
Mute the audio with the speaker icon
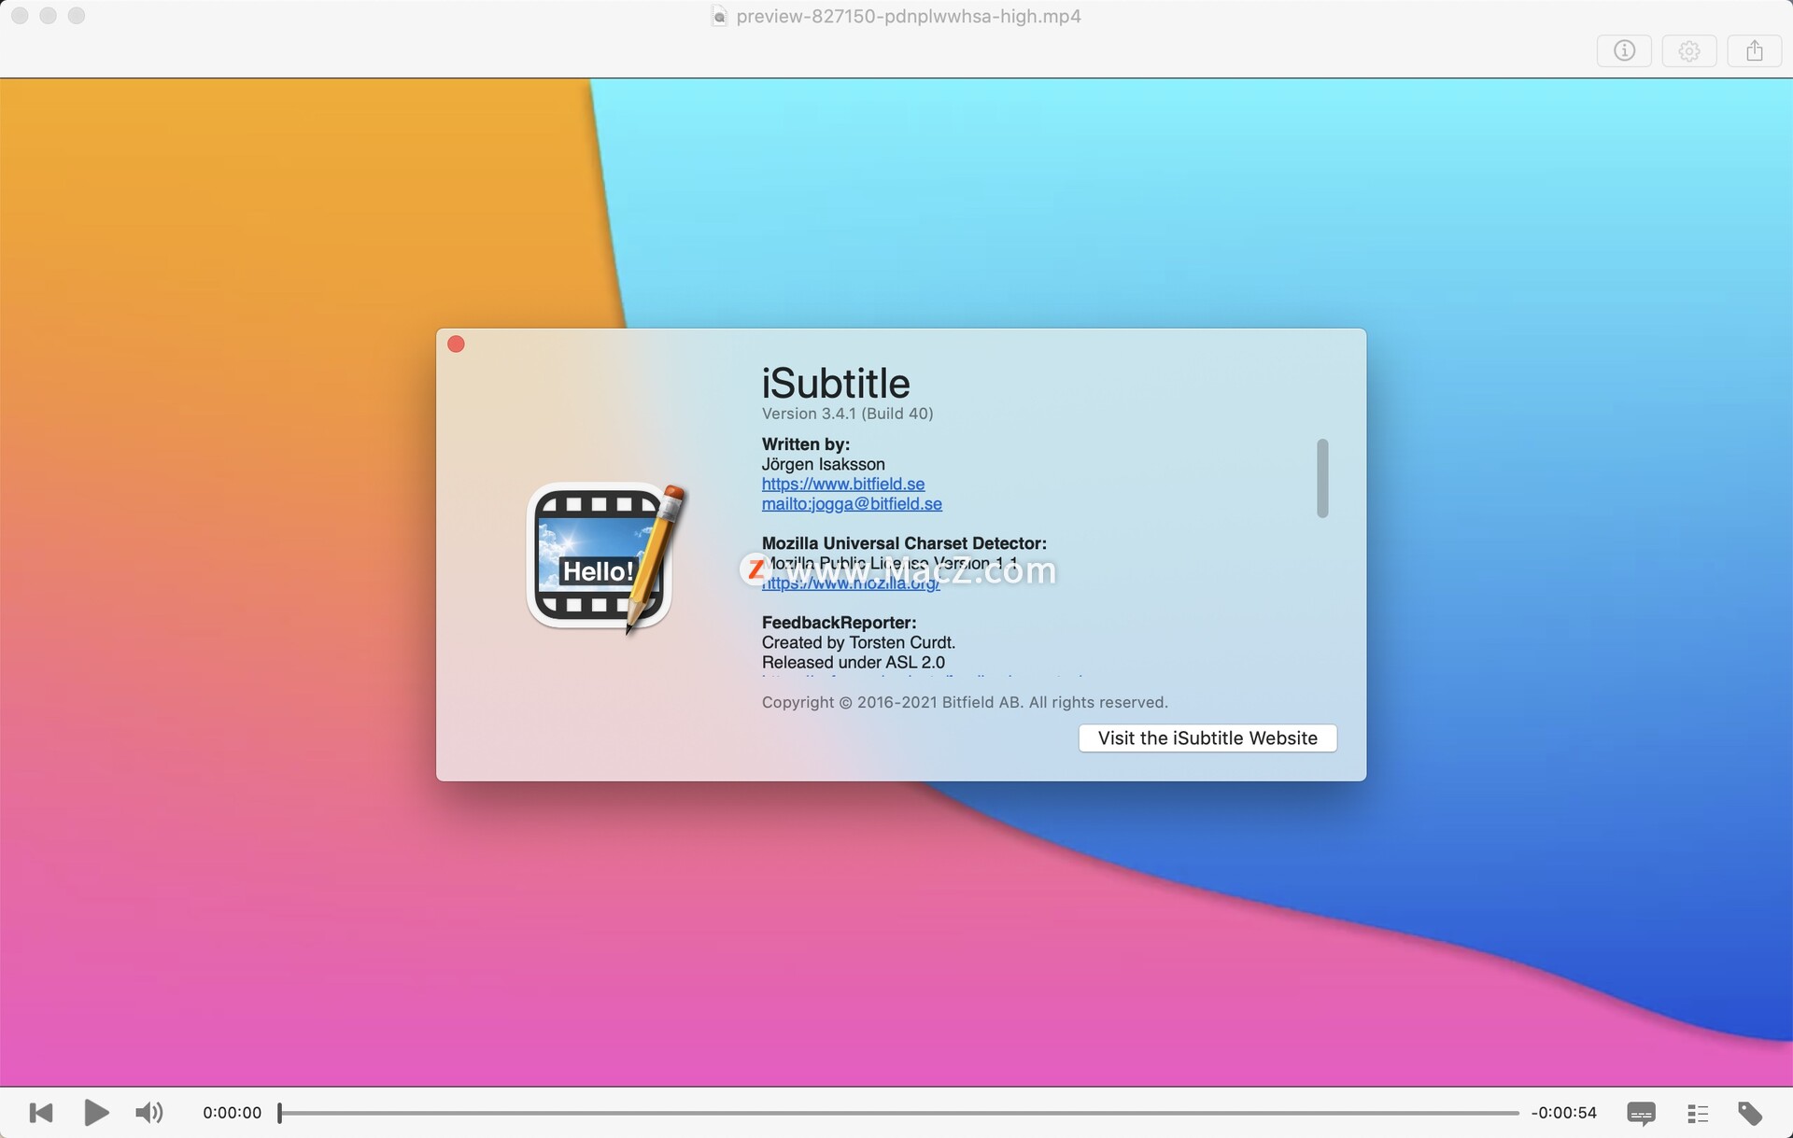[149, 1113]
